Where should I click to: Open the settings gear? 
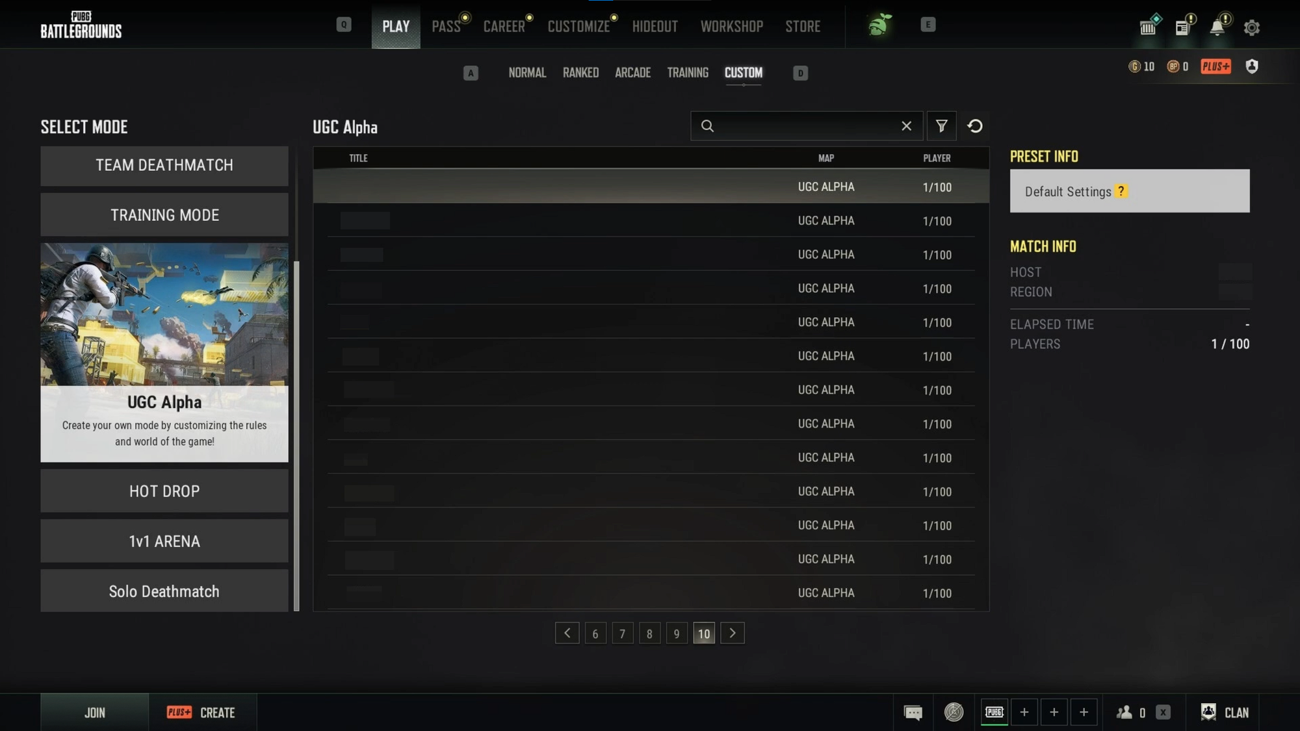pyautogui.click(x=1251, y=27)
